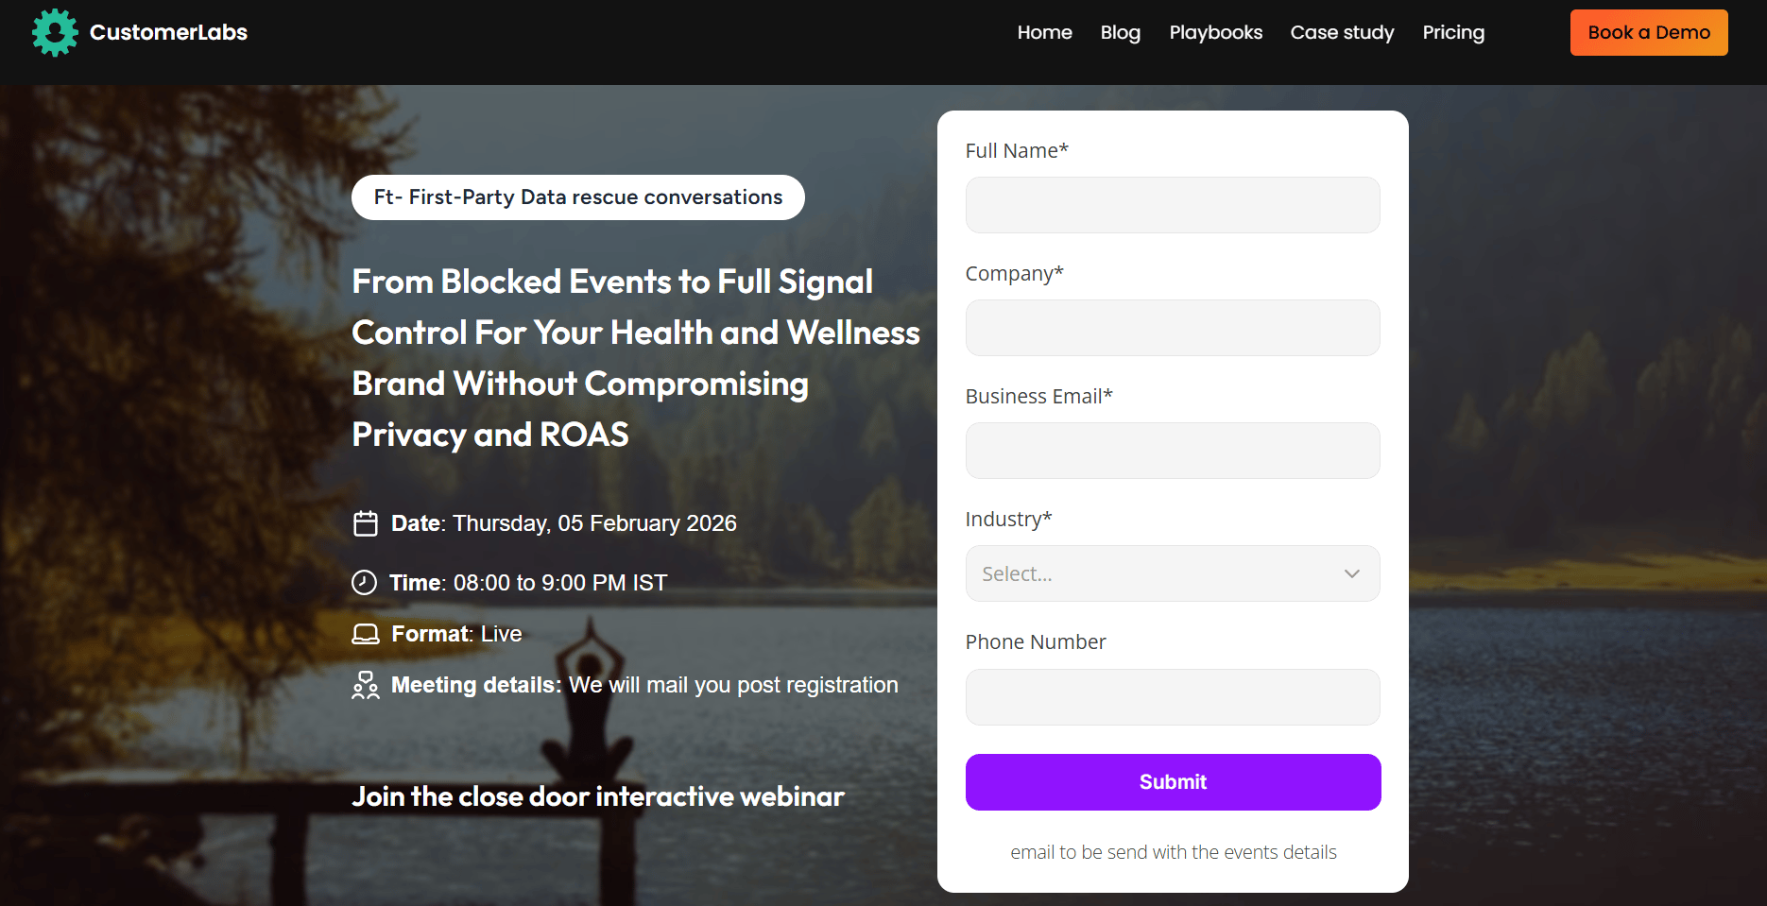This screenshot has height=906, width=1767.
Task: Navigate to Playbooks in the navbar
Action: coord(1215,32)
